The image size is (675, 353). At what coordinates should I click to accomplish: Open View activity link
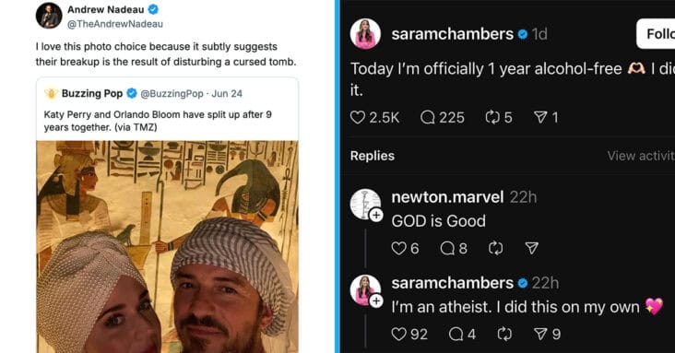pos(641,156)
